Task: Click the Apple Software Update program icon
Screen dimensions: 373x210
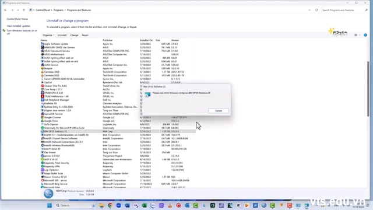Action: click(43, 44)
